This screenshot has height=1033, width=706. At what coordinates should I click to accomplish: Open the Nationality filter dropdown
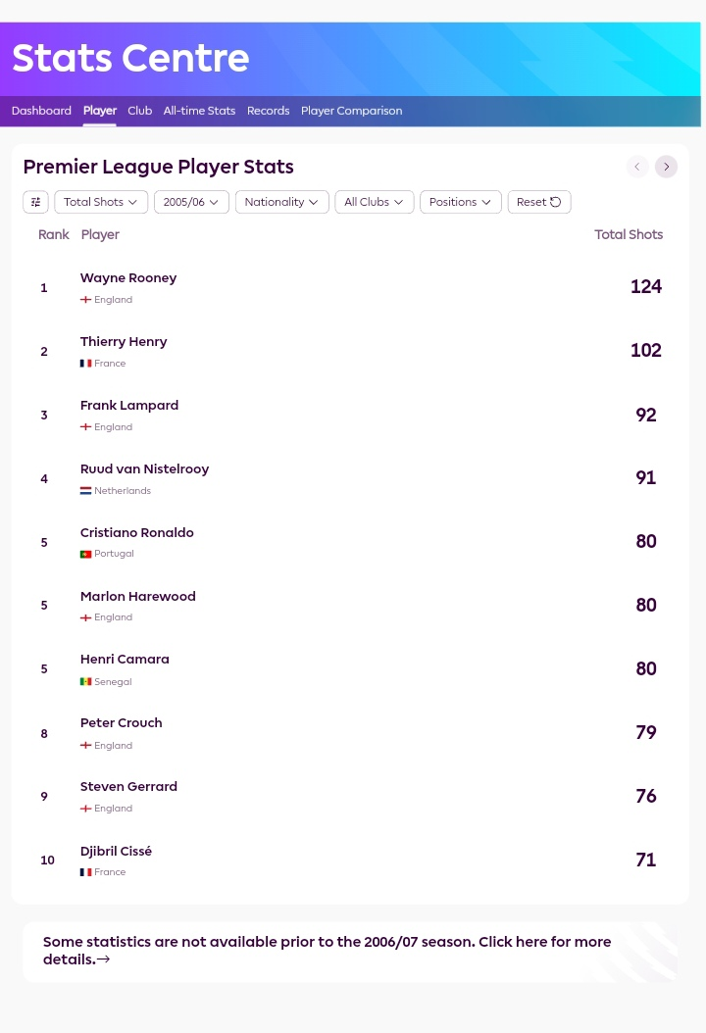point(281,202)
